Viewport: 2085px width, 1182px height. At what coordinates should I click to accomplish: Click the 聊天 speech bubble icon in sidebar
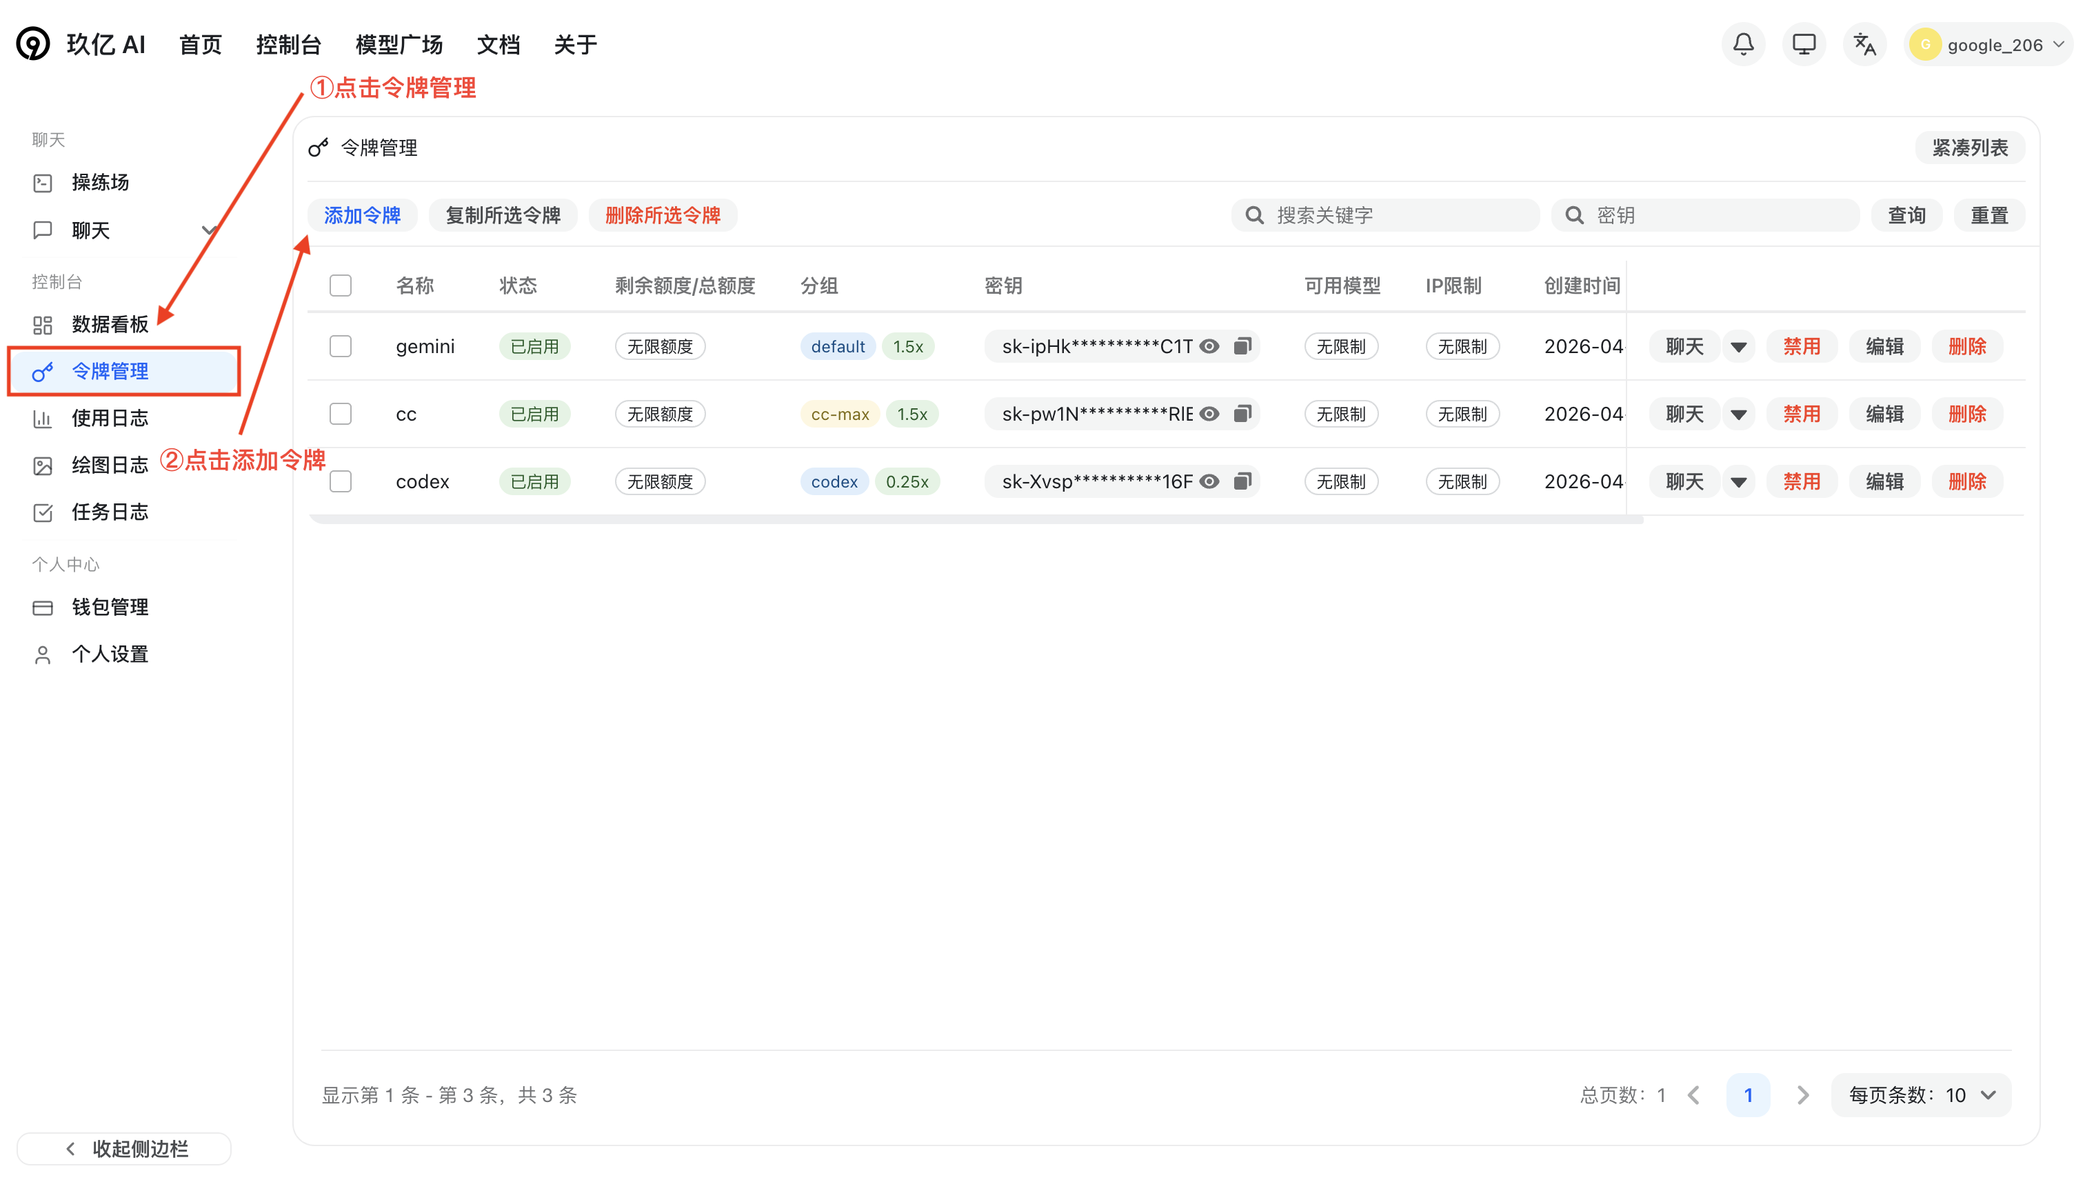pos(42,230)
